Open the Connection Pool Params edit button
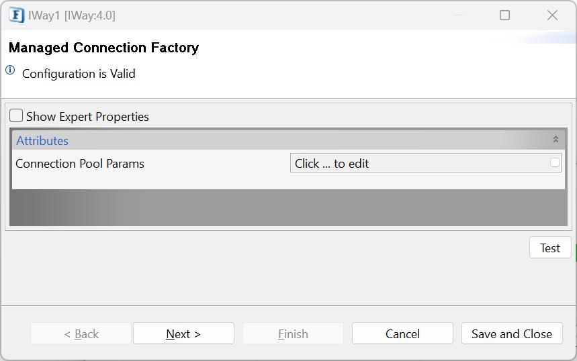The height and width of the screenshot is (361, 577). [555, 162]
